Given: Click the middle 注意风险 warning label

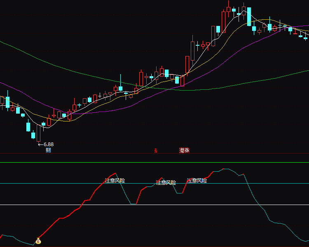Looking at the screenshot, I should point(166,182).
